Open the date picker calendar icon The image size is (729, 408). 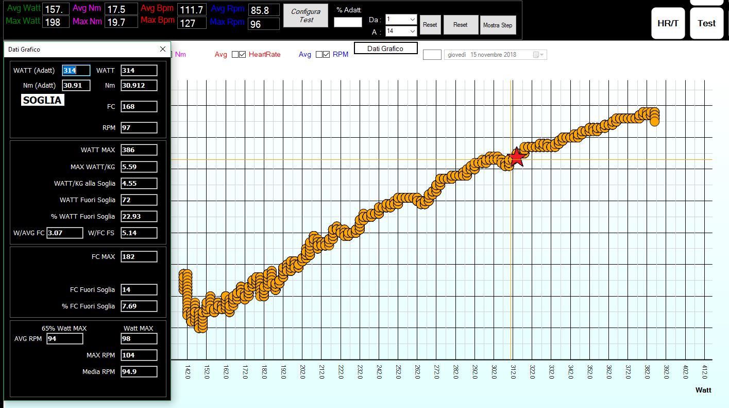pos(536,55)
